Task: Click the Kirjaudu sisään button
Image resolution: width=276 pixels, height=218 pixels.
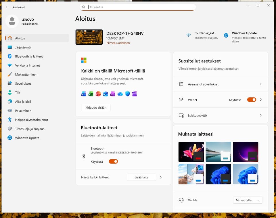Action: click(96, 108)
